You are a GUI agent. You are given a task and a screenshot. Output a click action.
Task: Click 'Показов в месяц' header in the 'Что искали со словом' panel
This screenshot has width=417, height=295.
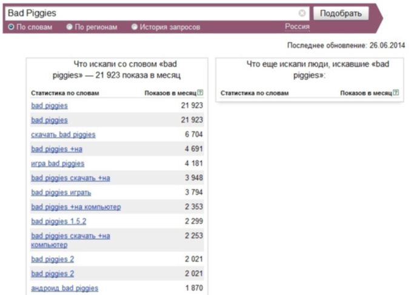170,93
